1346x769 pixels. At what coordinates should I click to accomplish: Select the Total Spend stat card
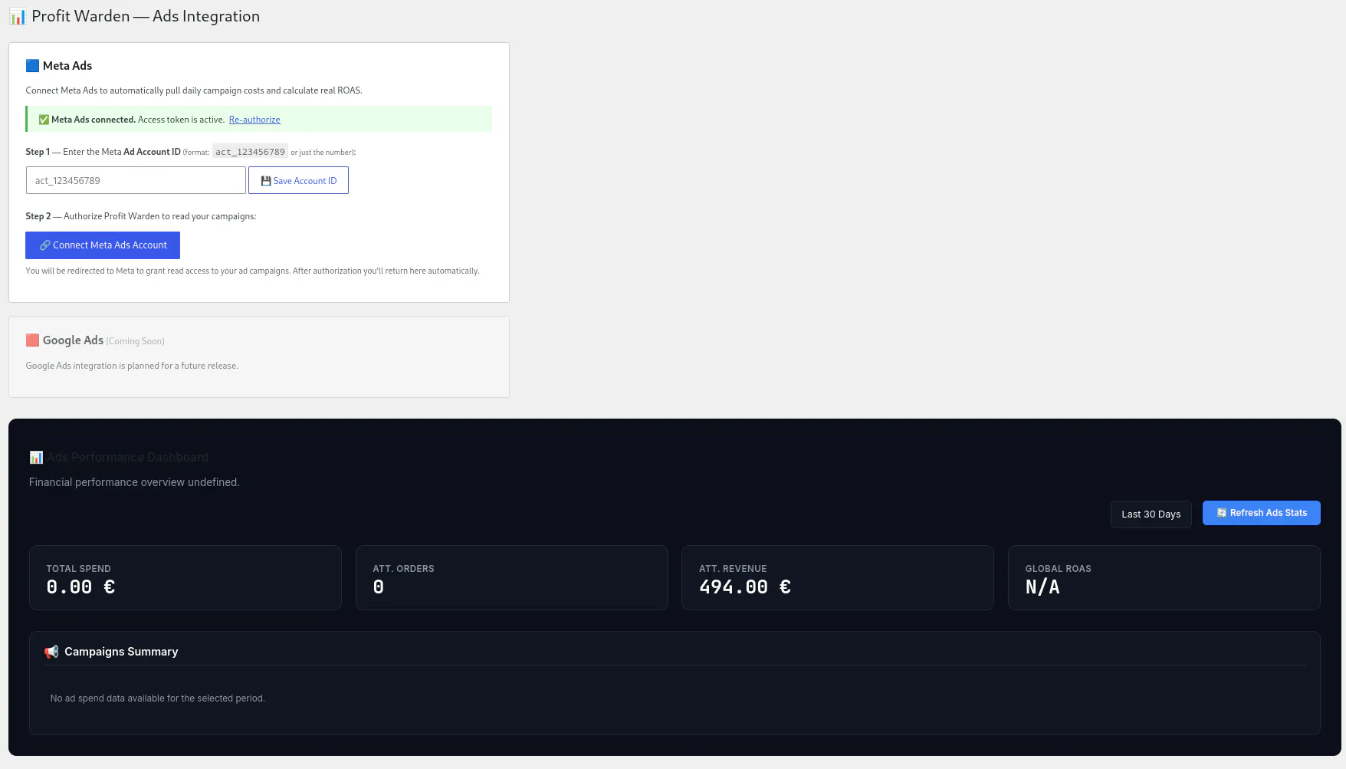pos(185,578)
